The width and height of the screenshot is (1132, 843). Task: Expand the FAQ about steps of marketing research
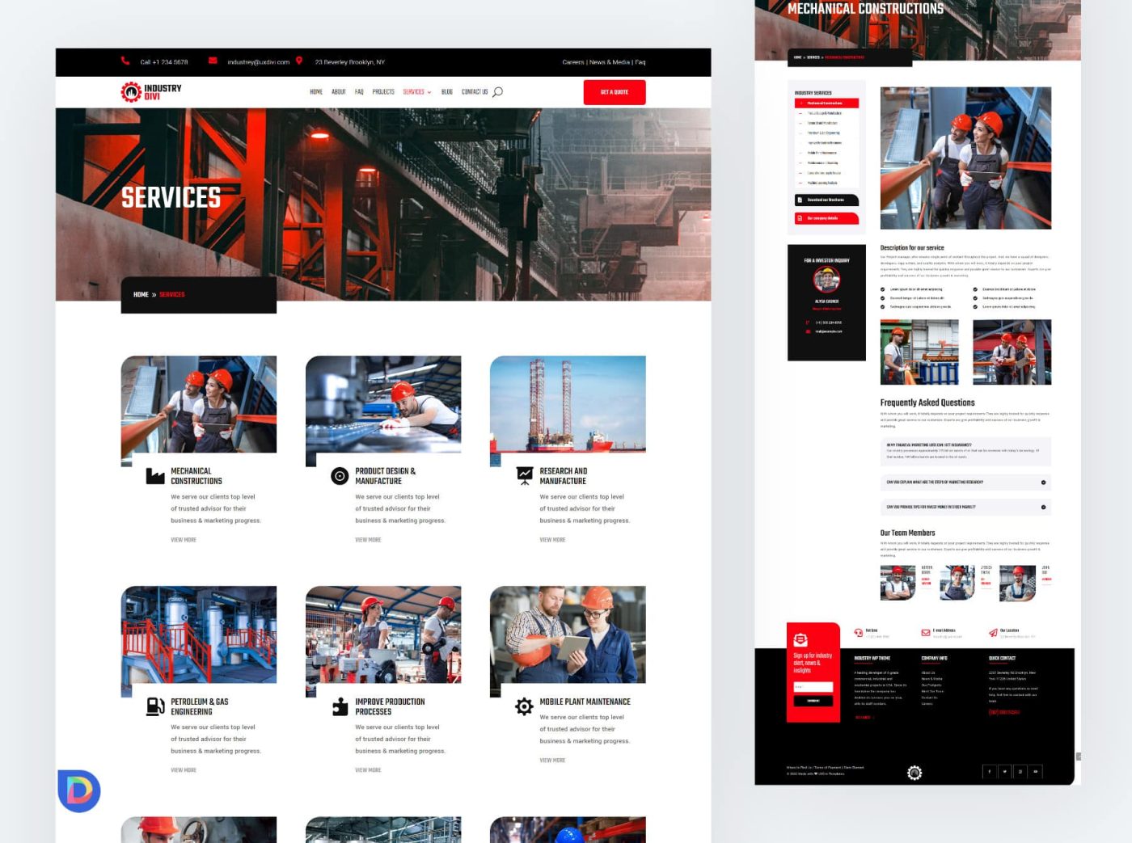(x=965, y=483)
